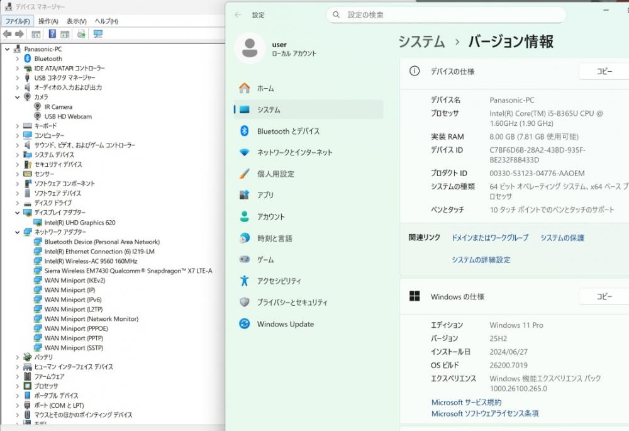Open ネットワークとインターネット settings
The width and height of the screenshot is (629, 431).
[x=308, y=152]
